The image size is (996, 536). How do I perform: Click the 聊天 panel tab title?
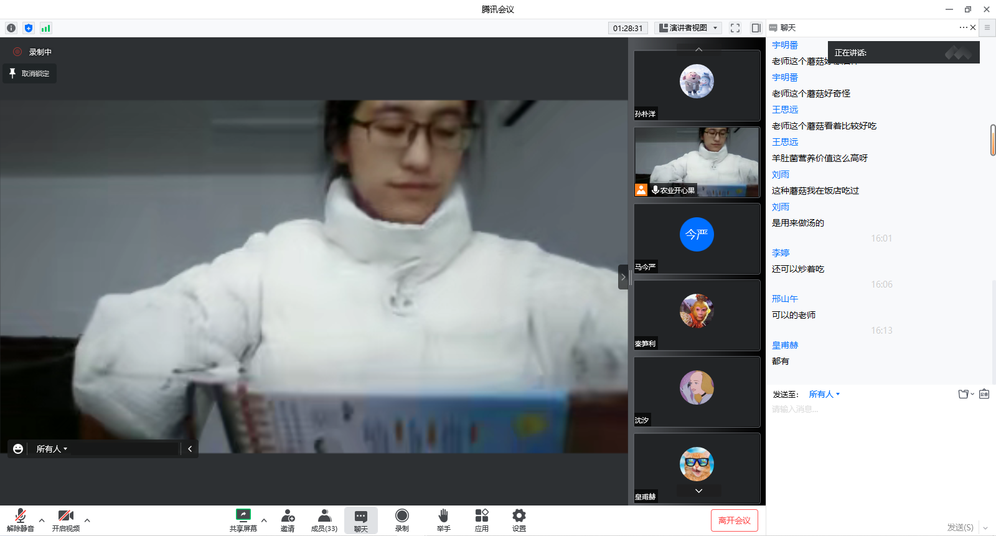(788, 27)
